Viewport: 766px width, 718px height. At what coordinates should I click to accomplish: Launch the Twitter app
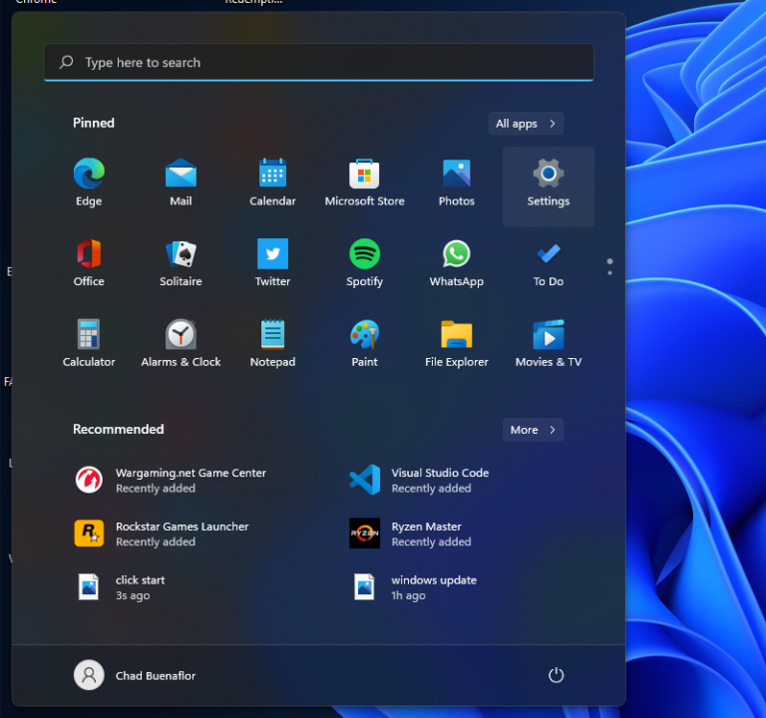click(272, 263)
